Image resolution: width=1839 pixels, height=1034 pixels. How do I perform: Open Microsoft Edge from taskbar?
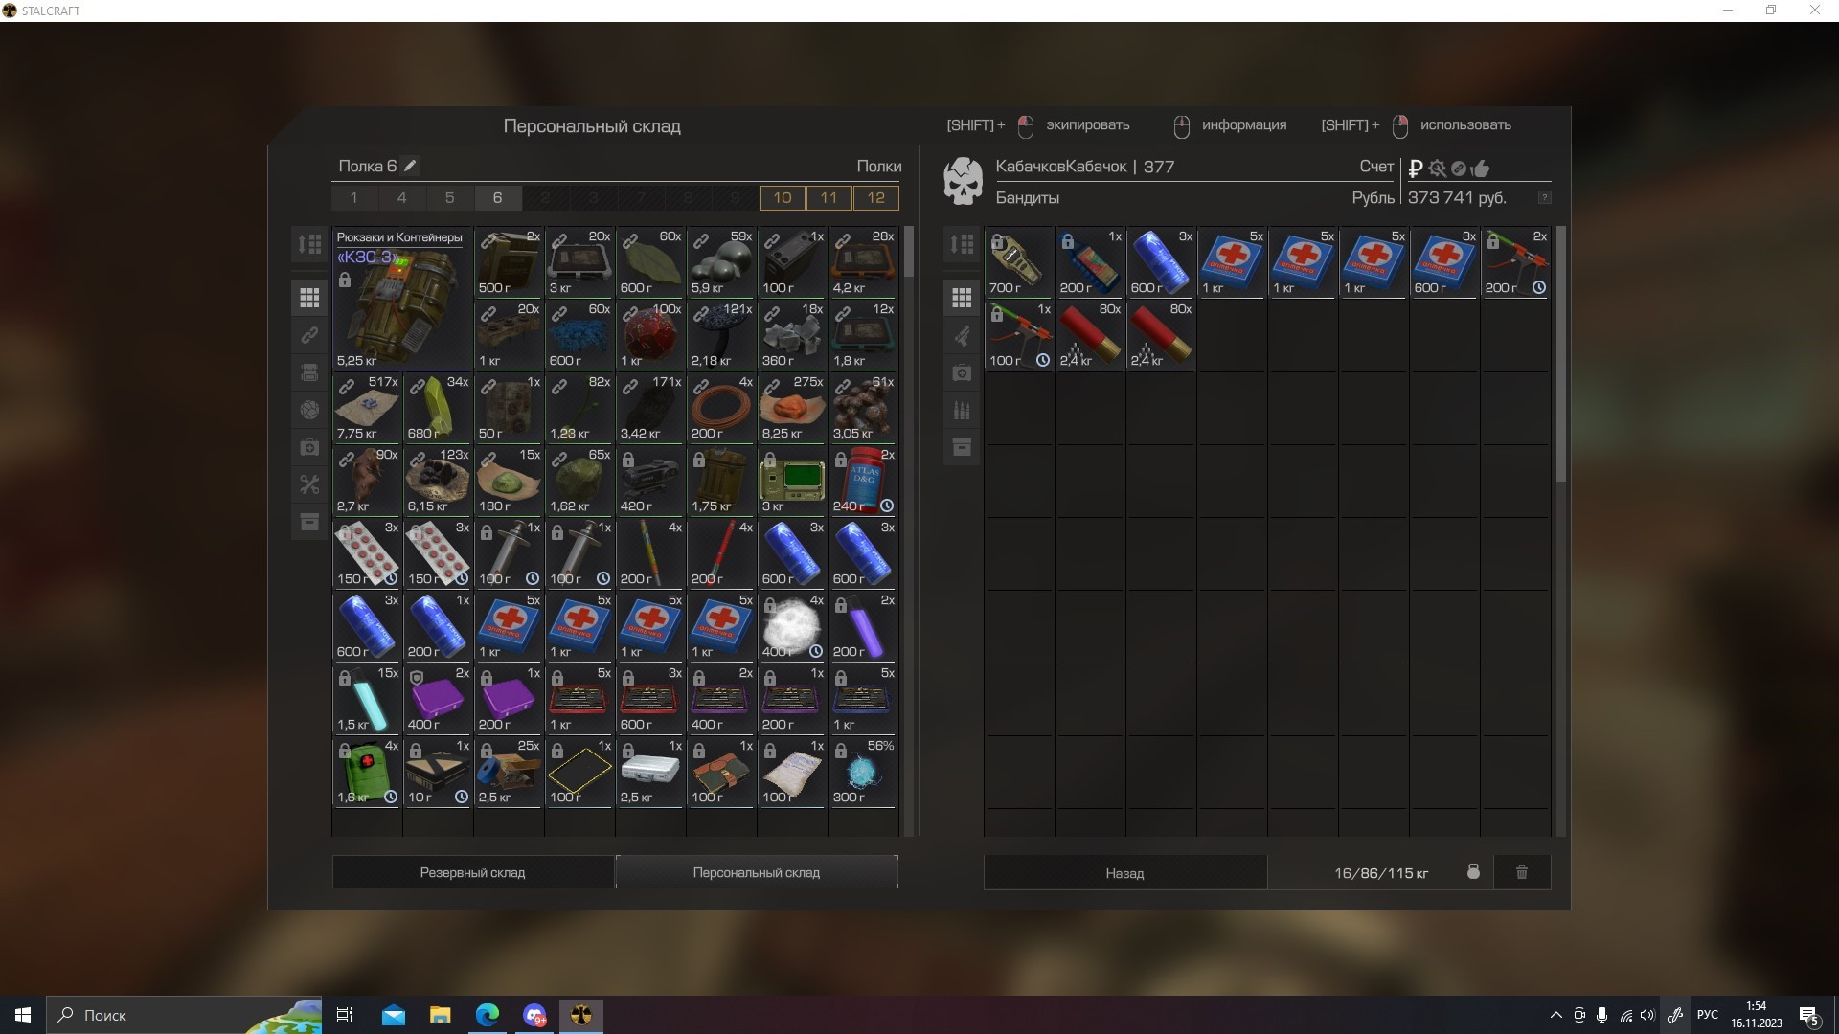click(488, 1015)
